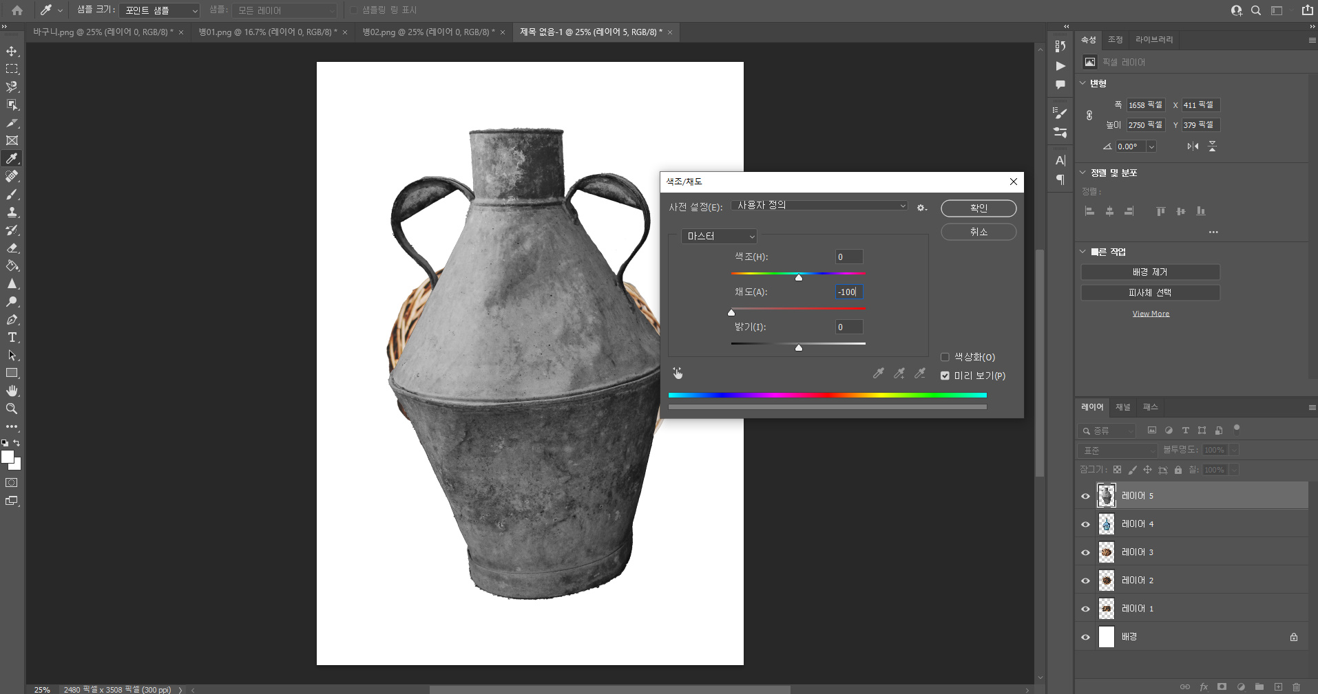The height and width of the screenshot is (694, 1318).
Task: Select the Lasso tool
Action: pos(12,87)
